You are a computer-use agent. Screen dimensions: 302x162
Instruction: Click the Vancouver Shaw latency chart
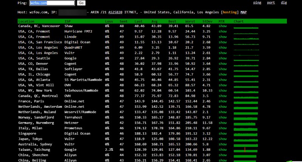246,28
